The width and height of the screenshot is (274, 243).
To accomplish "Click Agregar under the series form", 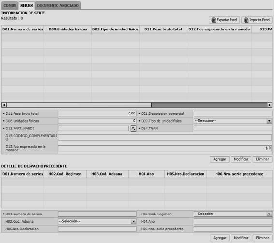I will tap(220, 159).
